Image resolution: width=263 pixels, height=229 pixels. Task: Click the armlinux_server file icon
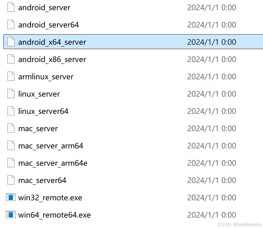11,77
